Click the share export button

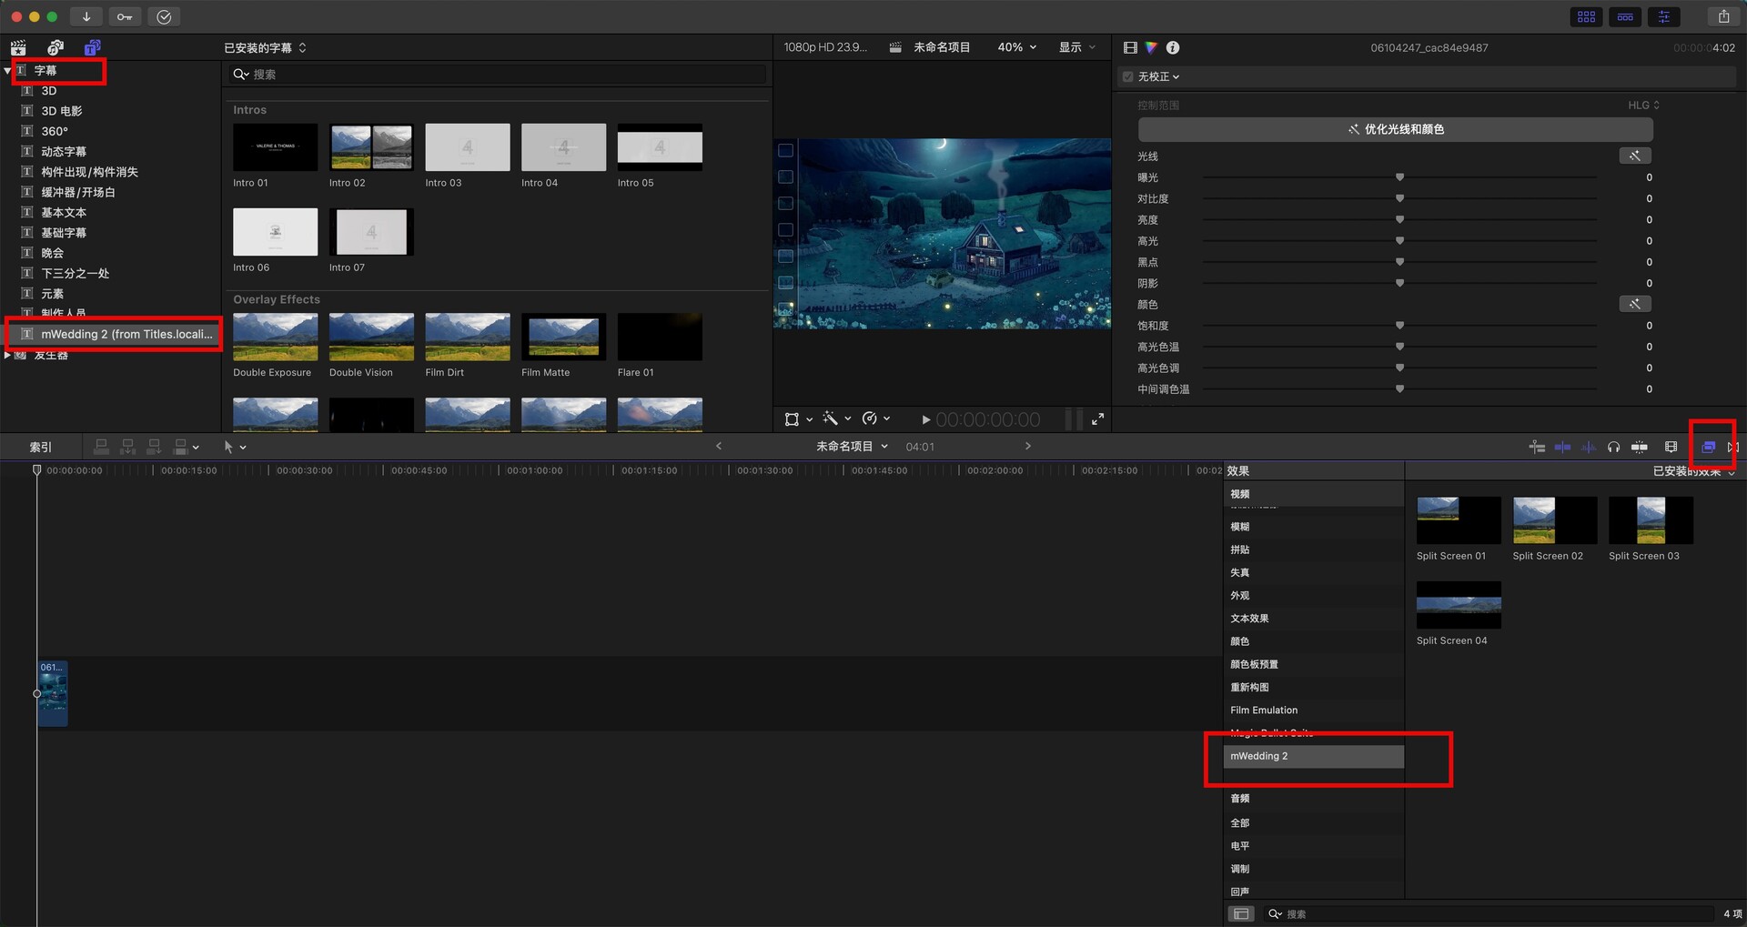pos(1723,16)
